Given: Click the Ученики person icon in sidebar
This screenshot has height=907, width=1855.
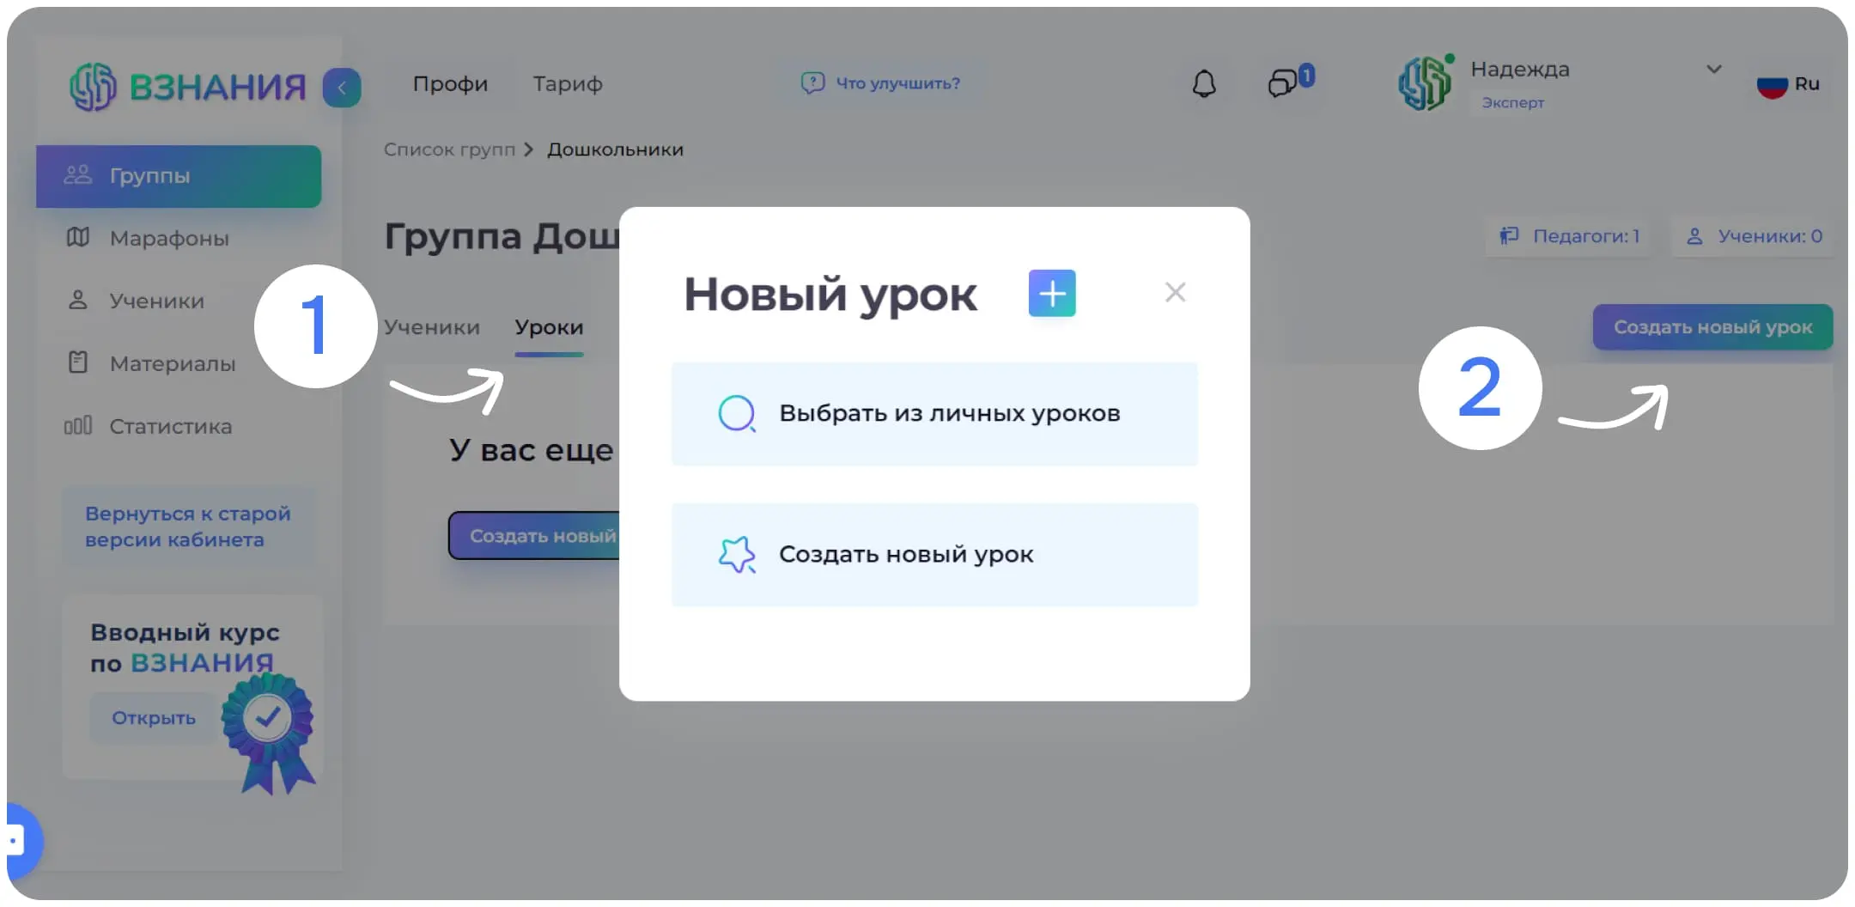Looking at the screenshot, I should (79, 301).
